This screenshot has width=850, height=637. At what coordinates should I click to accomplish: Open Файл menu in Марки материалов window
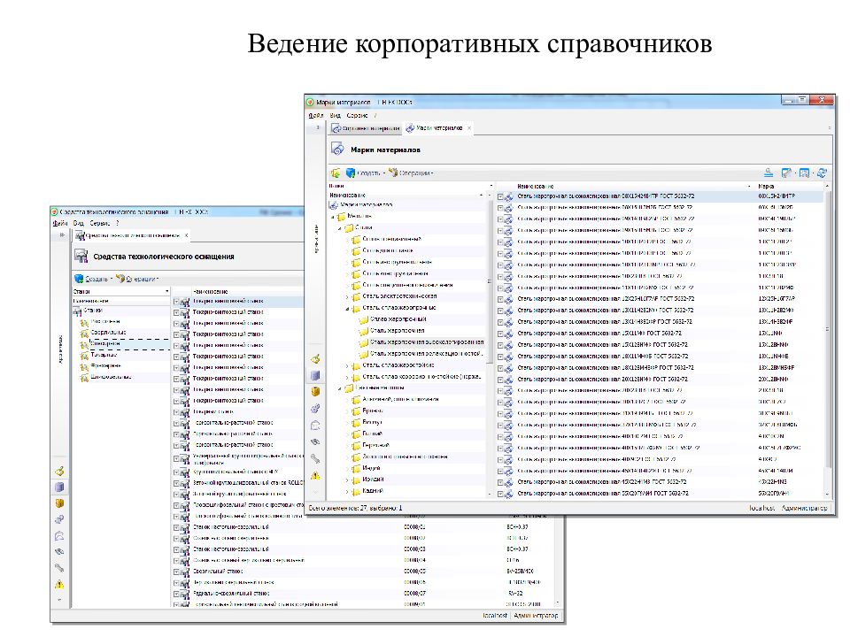tap(315, 115)
